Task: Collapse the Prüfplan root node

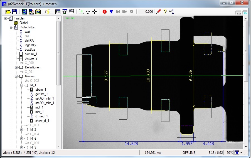Action: 6,18
